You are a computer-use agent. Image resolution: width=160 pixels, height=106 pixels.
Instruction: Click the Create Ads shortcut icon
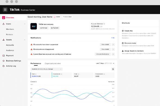123,31
